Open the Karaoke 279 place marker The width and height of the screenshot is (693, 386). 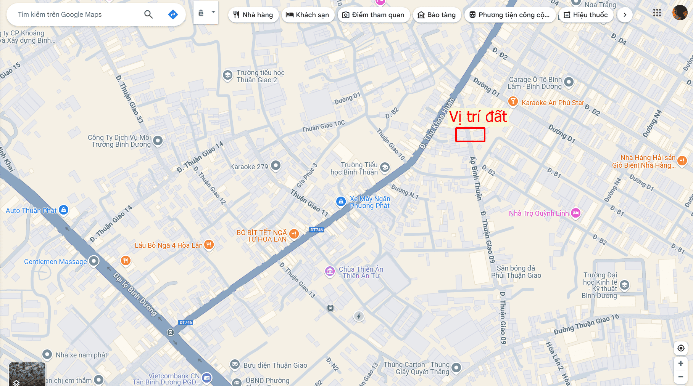(x=276, y=165)
